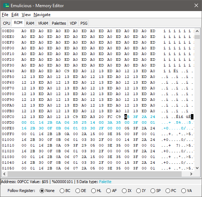Click the vertical scrollbar down arrow
The image size is (202, 197).
(197, 168)
